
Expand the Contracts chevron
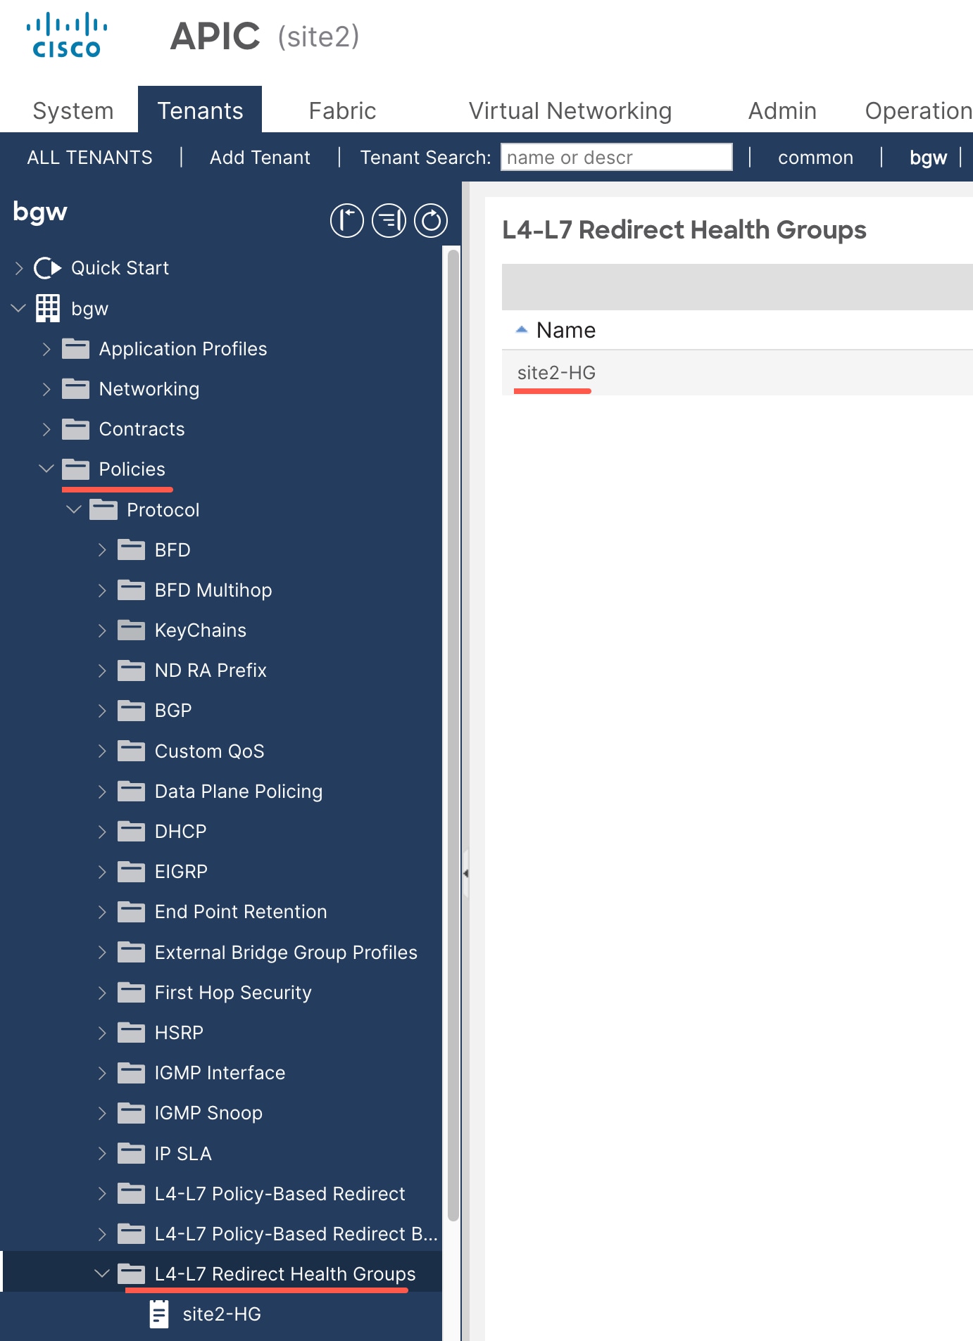tap(46, 429)
